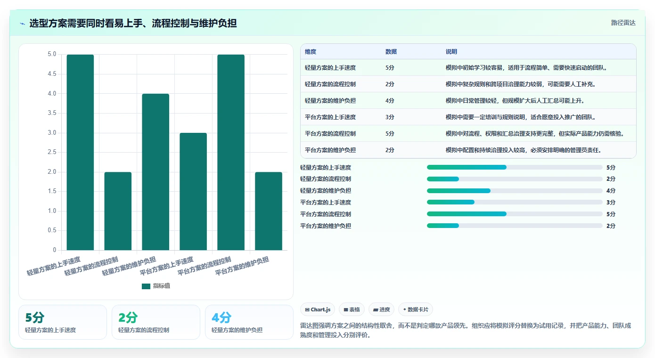This screenshot has width=655, height=358.
Task: Click the 3分 score cell in the table
Action: (390, 117)
